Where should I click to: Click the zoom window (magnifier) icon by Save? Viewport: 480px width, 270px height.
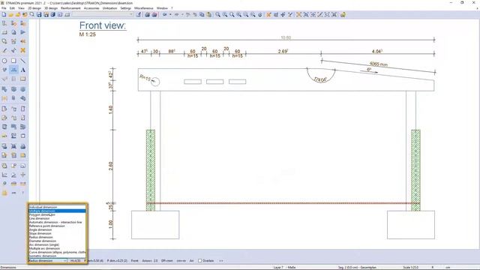[x=31, y=14]
